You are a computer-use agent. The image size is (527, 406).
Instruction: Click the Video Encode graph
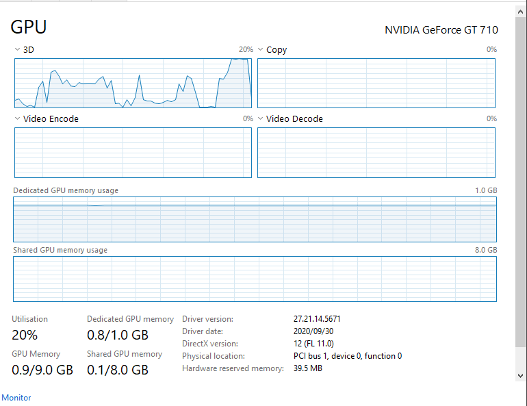pyautogui.click(x=133, y=153)
